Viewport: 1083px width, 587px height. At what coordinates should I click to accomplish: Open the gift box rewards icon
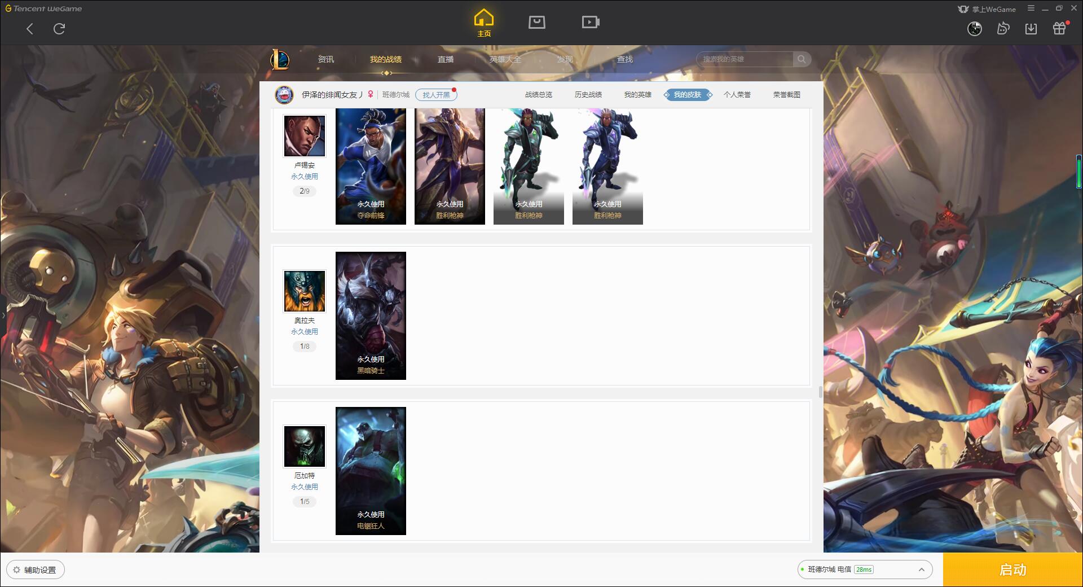(1059, 28)
